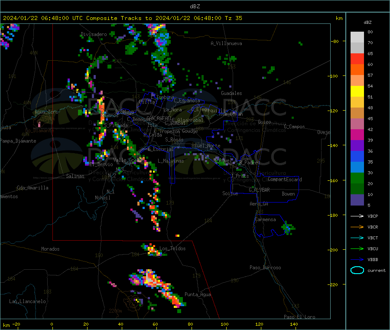
Task: Click the cyan 'current' ellipse legend icon
Action: coord(357,270)
